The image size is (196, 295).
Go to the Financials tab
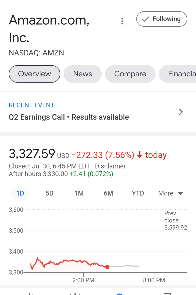(x=178, y=74)
